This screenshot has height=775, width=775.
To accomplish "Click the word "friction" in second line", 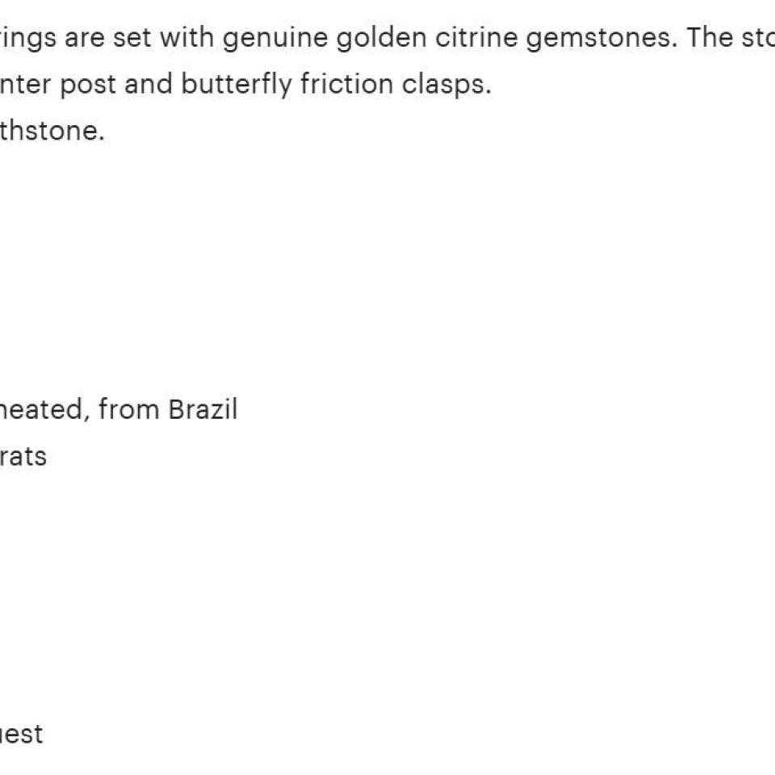I will coord(347,83).
